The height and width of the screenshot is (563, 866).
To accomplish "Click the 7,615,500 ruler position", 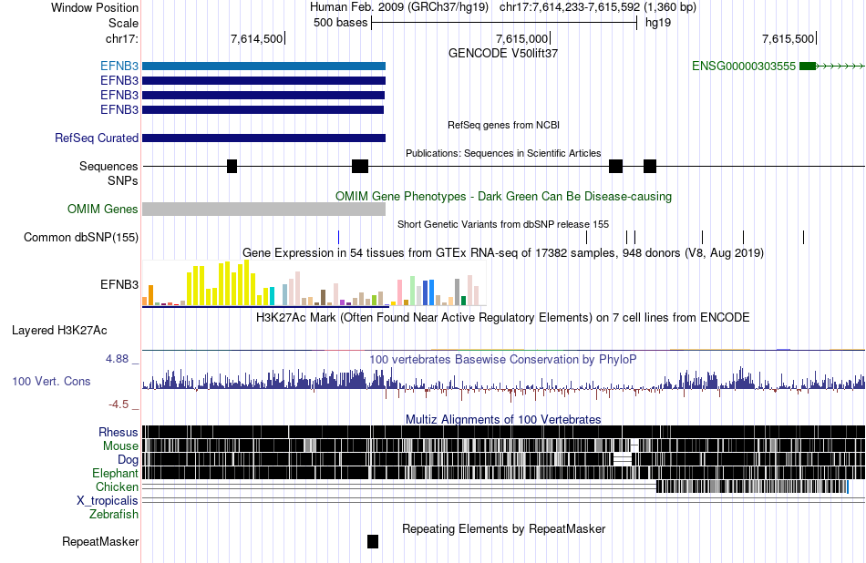I will point(789,39).
